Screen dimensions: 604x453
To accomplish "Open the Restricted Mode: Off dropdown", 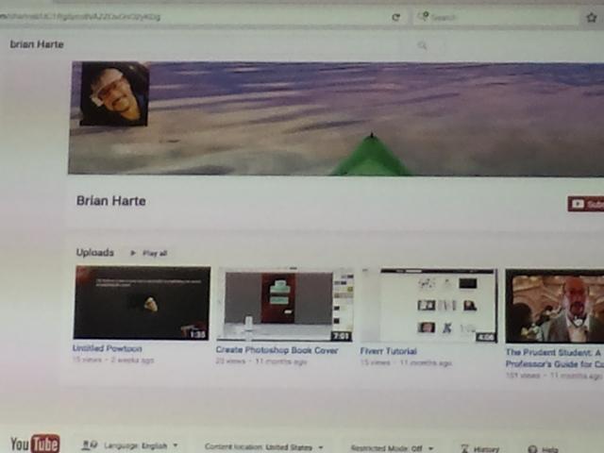I will (x=392, y=448).
